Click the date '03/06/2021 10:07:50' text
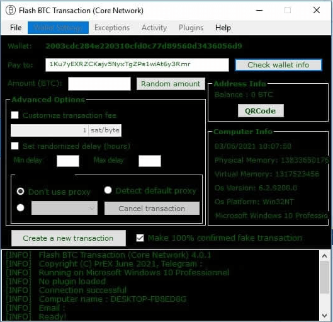This screenshot has width=333, height=322. point(253,146)
